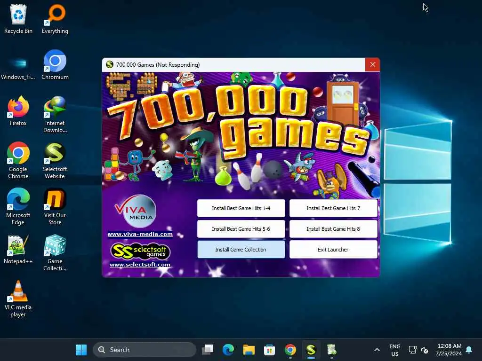Select the Visit Our Store desktop shortcut
The height and width of the screenshot is (361, 482).
[55, 206]
